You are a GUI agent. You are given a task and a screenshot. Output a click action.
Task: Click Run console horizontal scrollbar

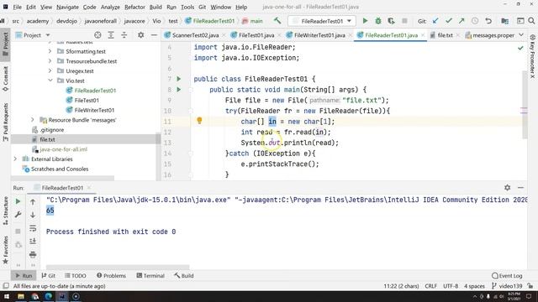coord(118,267)
